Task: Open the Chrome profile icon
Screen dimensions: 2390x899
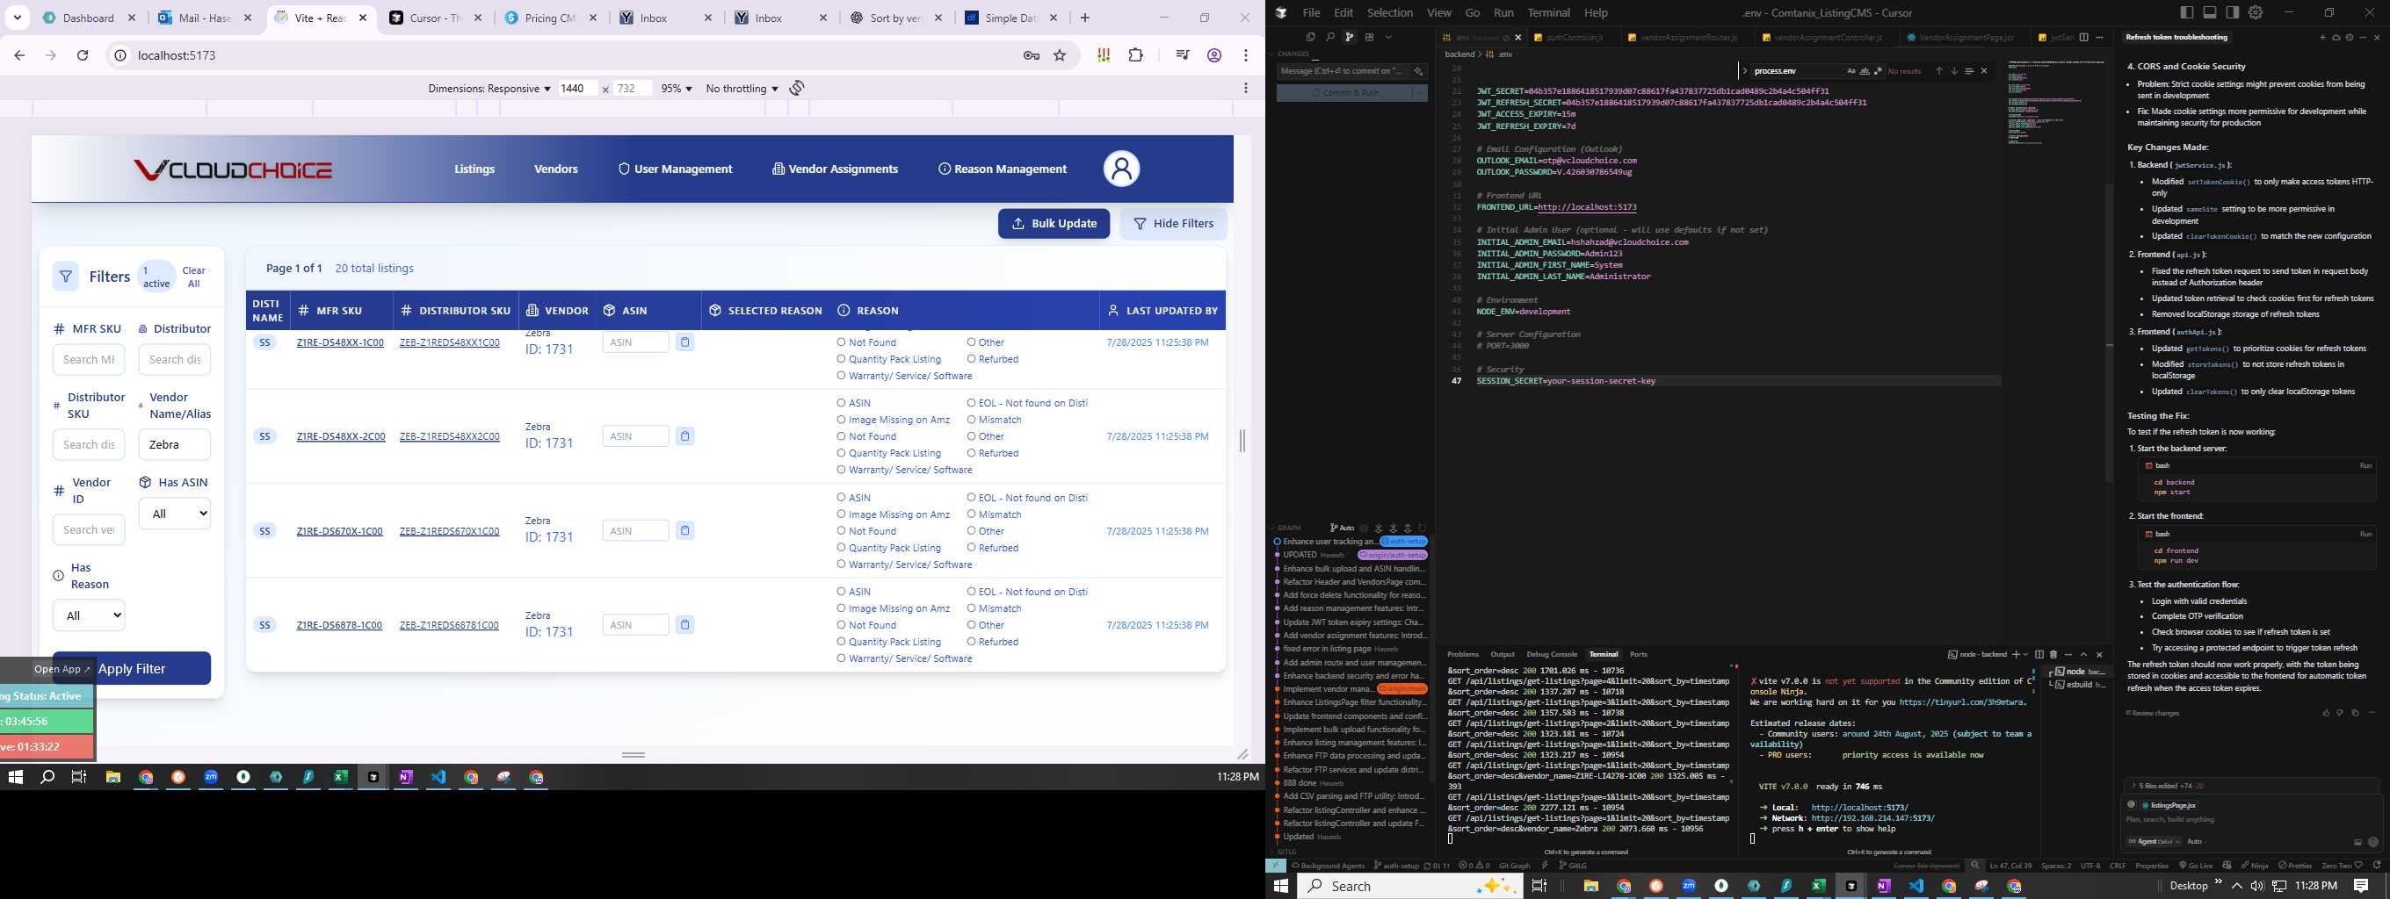Action: [1213, 55]
